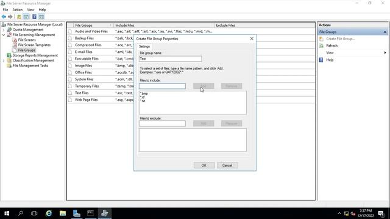Open File Management Tasks
This screenshot has height=219, width=390.
(x=30, y=66)
